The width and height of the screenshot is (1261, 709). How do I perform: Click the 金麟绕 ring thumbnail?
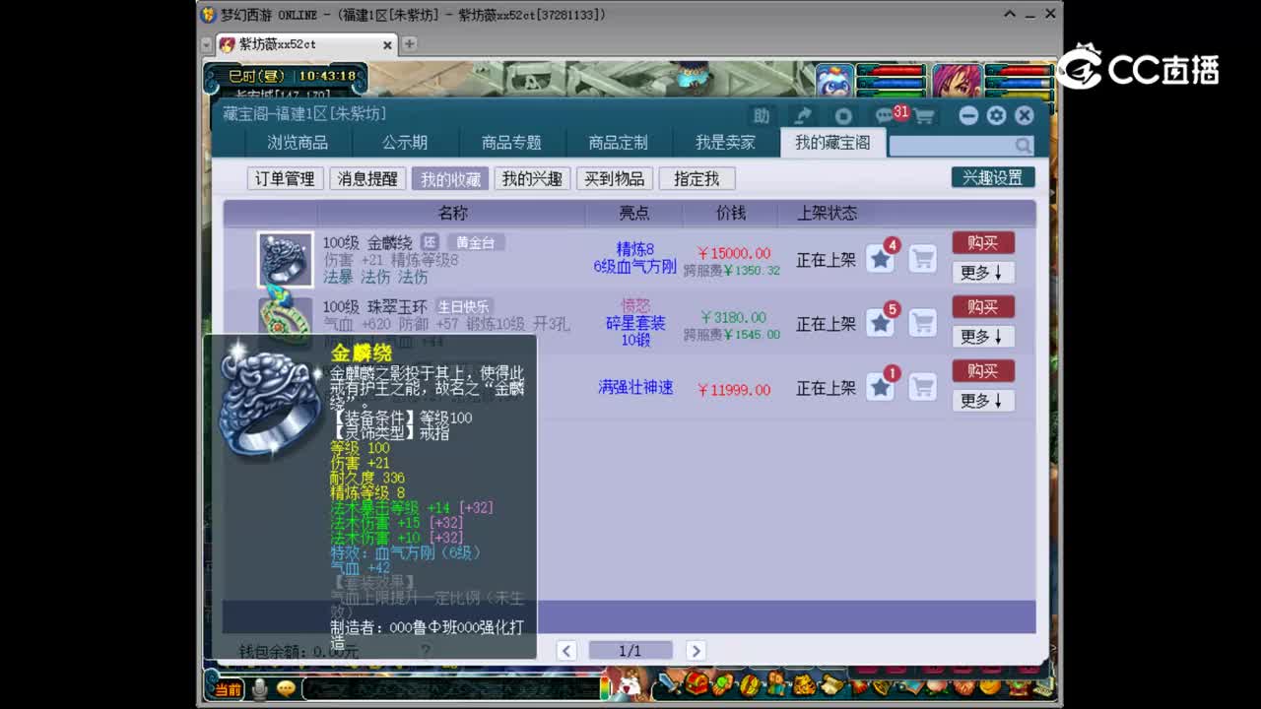coord(286,260)
